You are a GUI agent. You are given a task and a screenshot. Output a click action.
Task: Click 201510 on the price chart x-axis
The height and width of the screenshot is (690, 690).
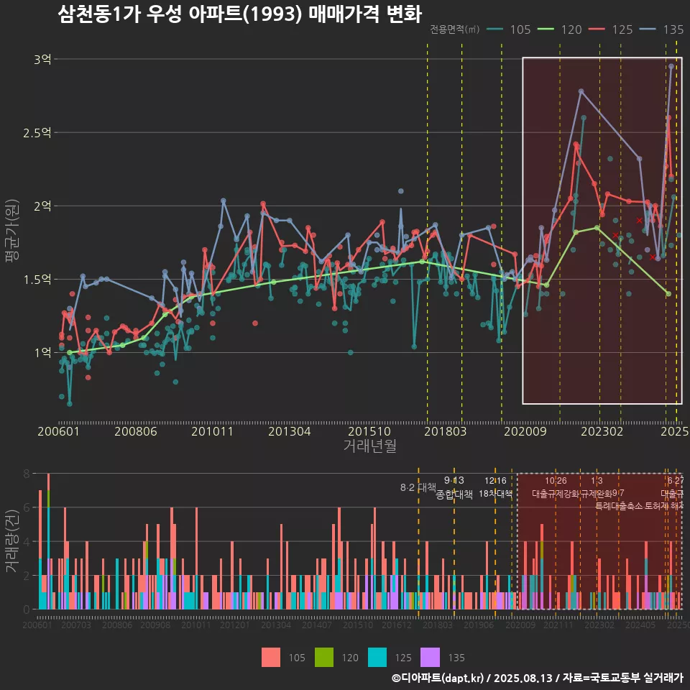[x=369, y=431]
